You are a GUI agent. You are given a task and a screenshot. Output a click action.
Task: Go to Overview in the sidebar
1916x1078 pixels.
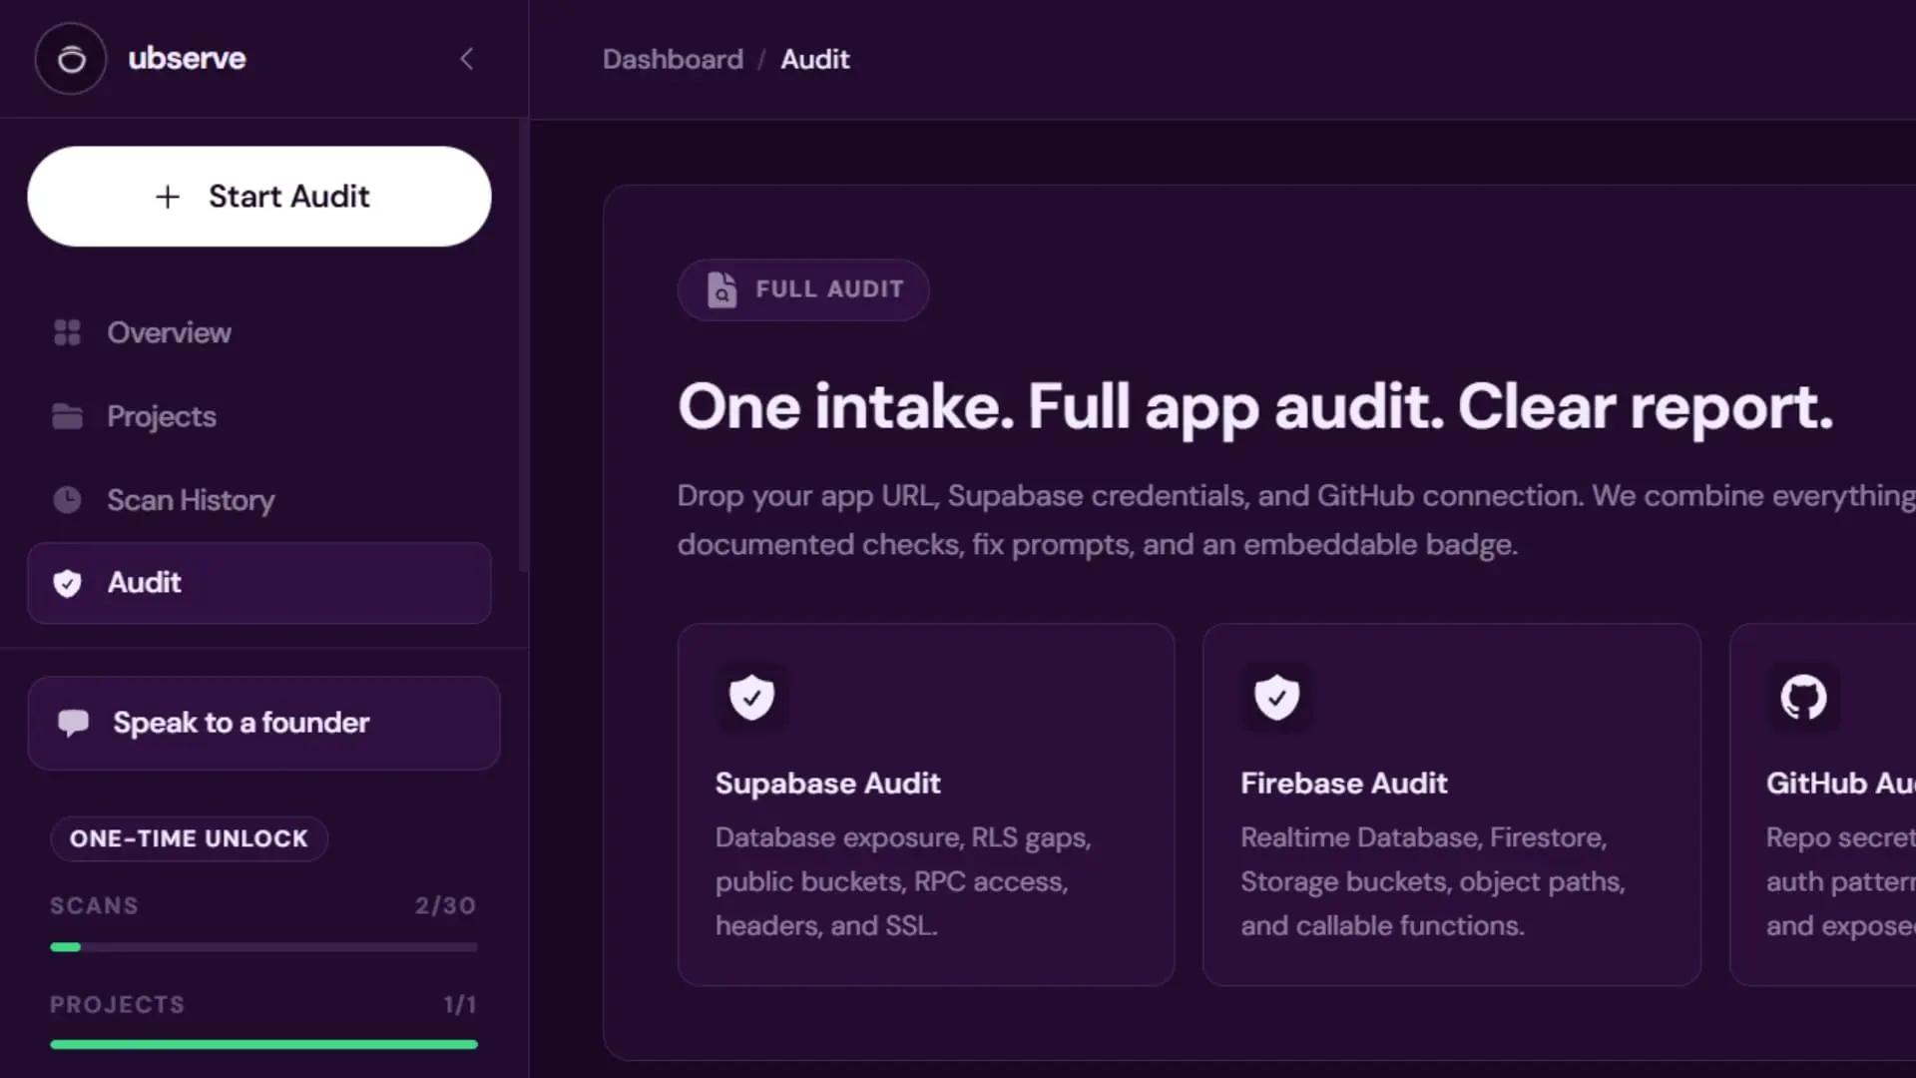(x=259, y=332)
